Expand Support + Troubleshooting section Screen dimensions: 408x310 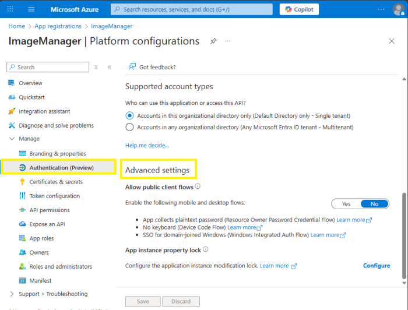12,294
